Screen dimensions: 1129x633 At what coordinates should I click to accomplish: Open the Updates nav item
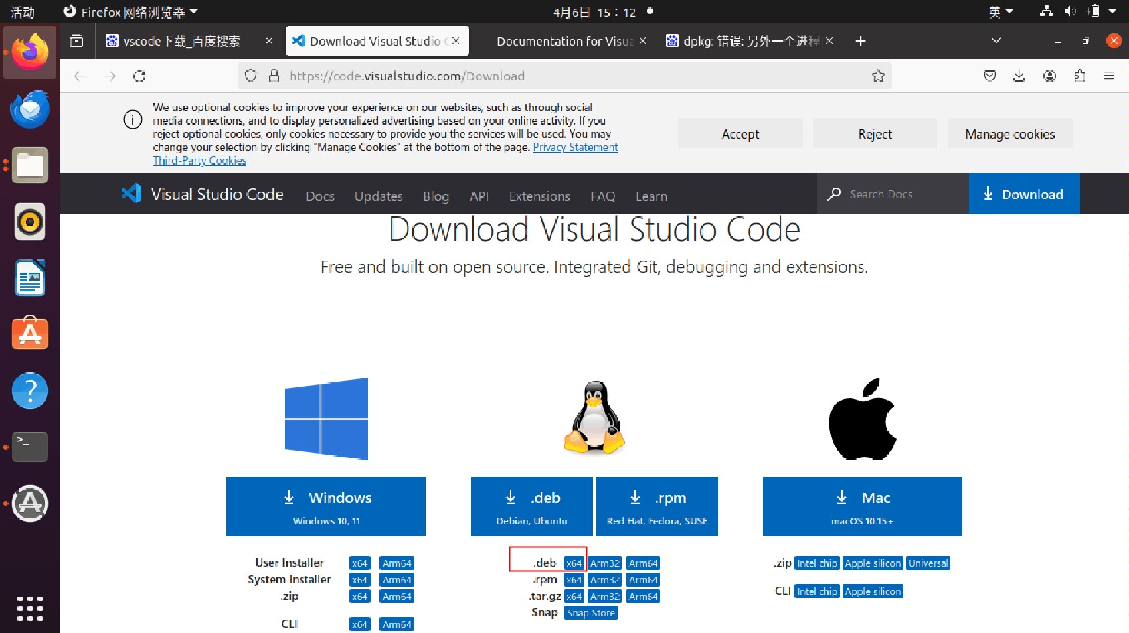click(x=379, y=196)
